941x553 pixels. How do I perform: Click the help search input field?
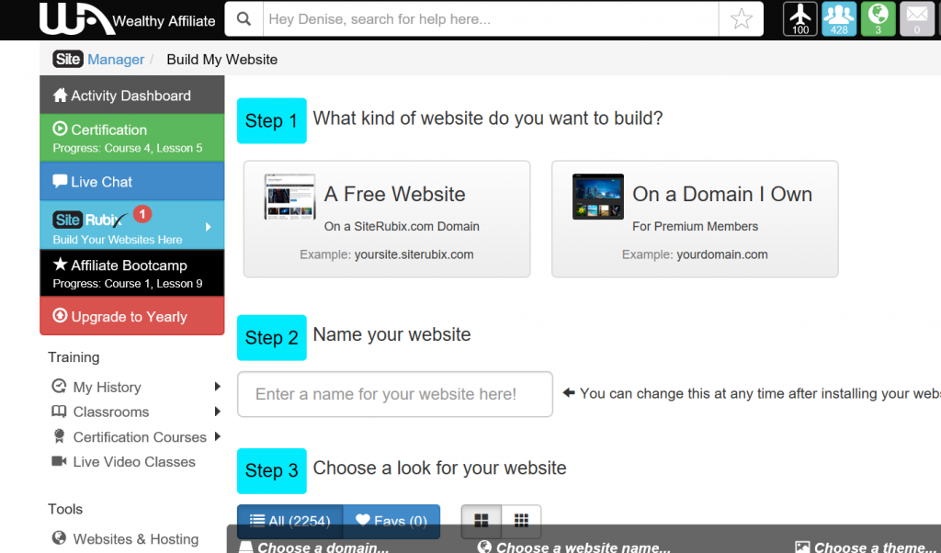coord(491,19)
